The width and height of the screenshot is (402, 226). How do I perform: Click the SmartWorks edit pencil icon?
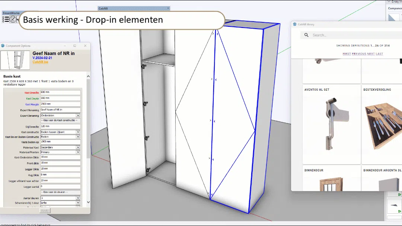(x=13, y=19)
